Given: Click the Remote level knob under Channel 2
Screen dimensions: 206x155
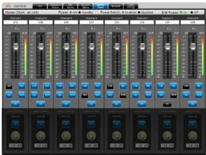Looking at the screenshot, I should tap(41, 136).
